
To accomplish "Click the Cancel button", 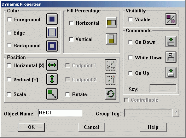I will (92, 127).
